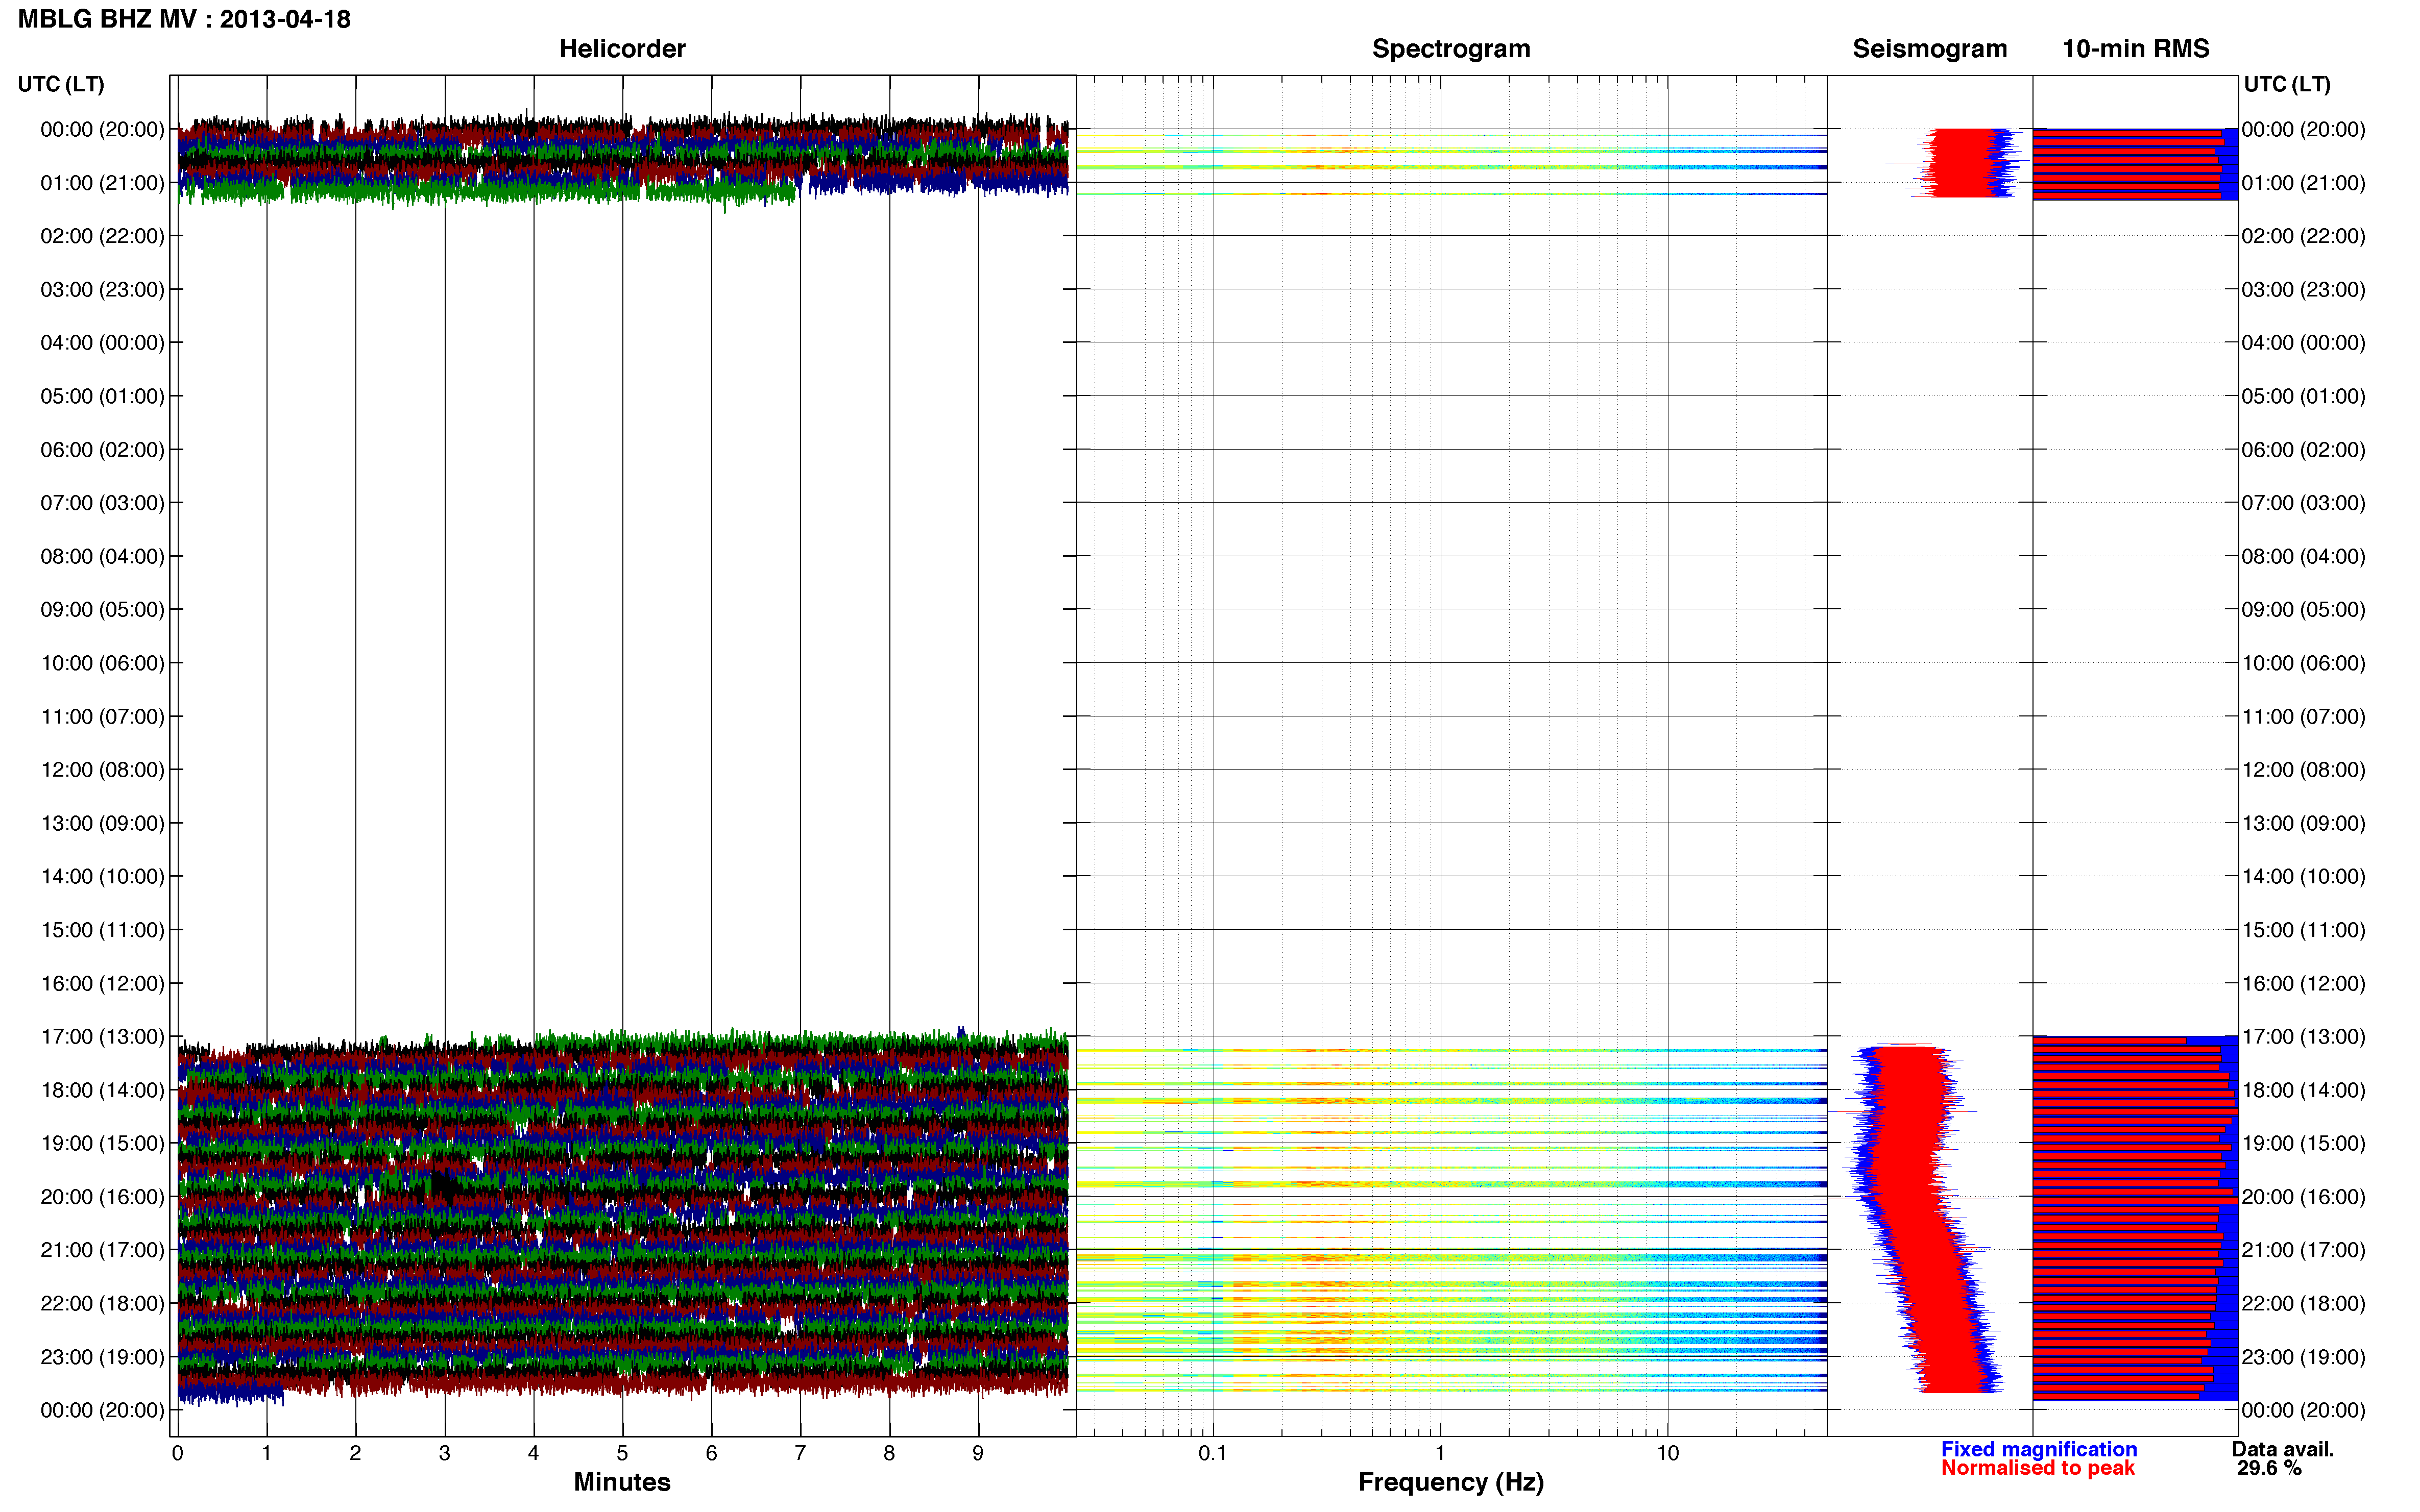Image resolution: width=2420 pixels, height=1512 pixels.
Task: Click the 1 tick on frequency axis
Action: pos(1440,1454)
